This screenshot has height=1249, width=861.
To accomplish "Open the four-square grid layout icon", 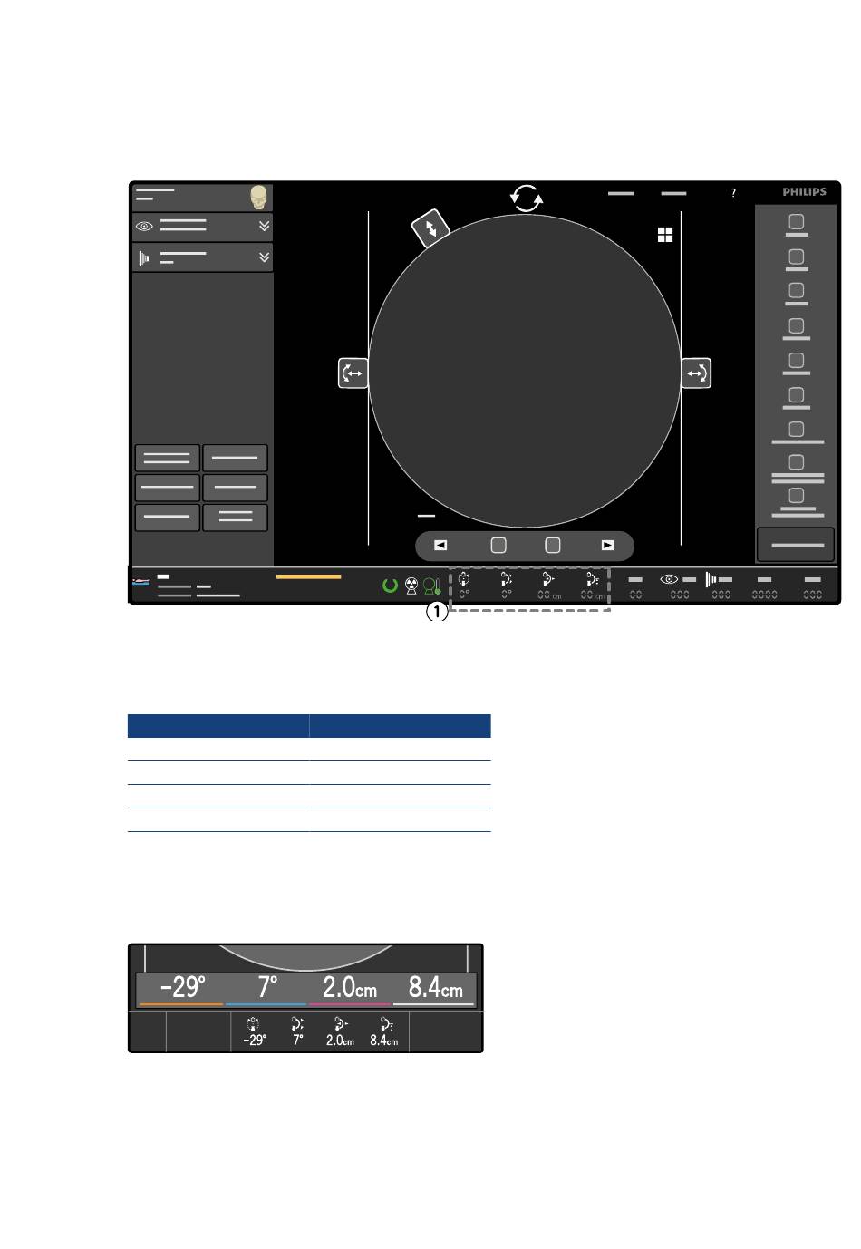I will [x=665, y=235].
